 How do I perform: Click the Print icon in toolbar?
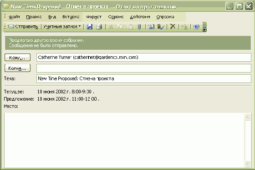(x=99, y=27)
